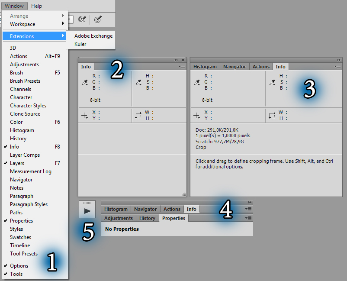The image size is (347, 281).
Task: Click the target icon in the options bar
Action: [98, 19]
